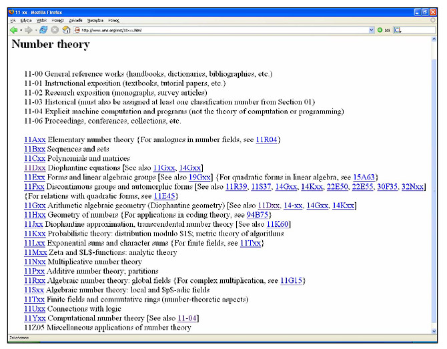Click the Back navigation arrow
The width and height of the screenshot is (447, 349).
[x=13, y=30]
